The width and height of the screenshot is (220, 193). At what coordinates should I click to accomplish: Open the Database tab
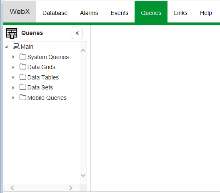point(55,13)
